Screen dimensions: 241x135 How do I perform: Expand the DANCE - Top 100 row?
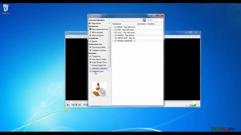point(113,35)
